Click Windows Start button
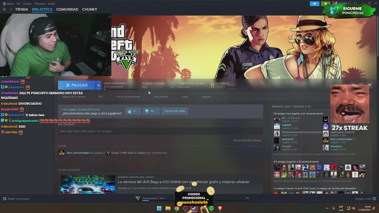Screen dimensions: 379x213 pos(159,208)
